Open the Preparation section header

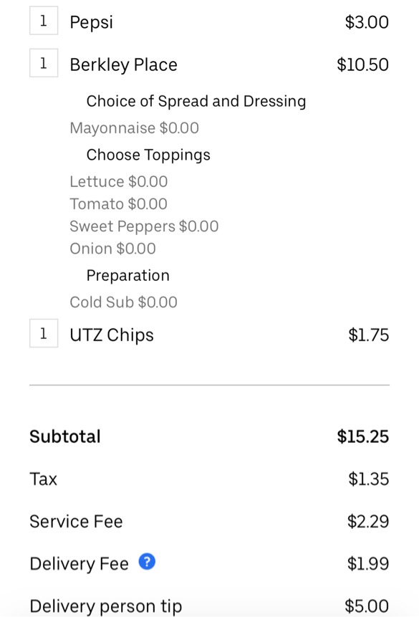point(127,275)
